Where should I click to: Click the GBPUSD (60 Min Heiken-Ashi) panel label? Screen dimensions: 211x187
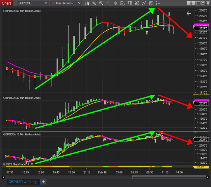[22, 11]
